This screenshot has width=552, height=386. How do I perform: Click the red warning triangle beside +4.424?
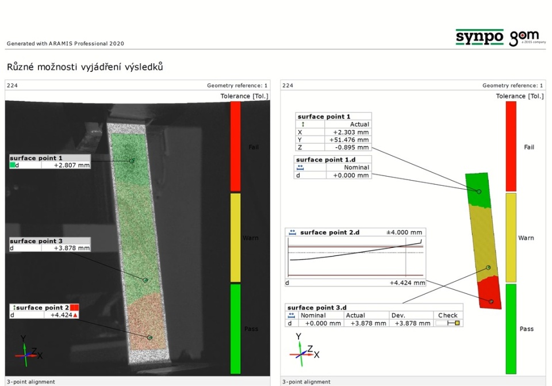click(x=75, y=315)
